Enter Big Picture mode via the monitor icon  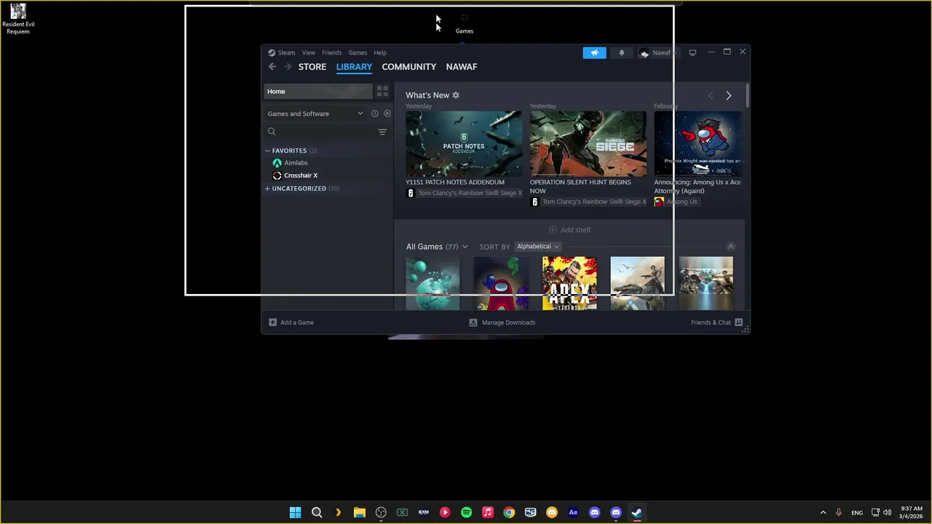tap(692, 52)
